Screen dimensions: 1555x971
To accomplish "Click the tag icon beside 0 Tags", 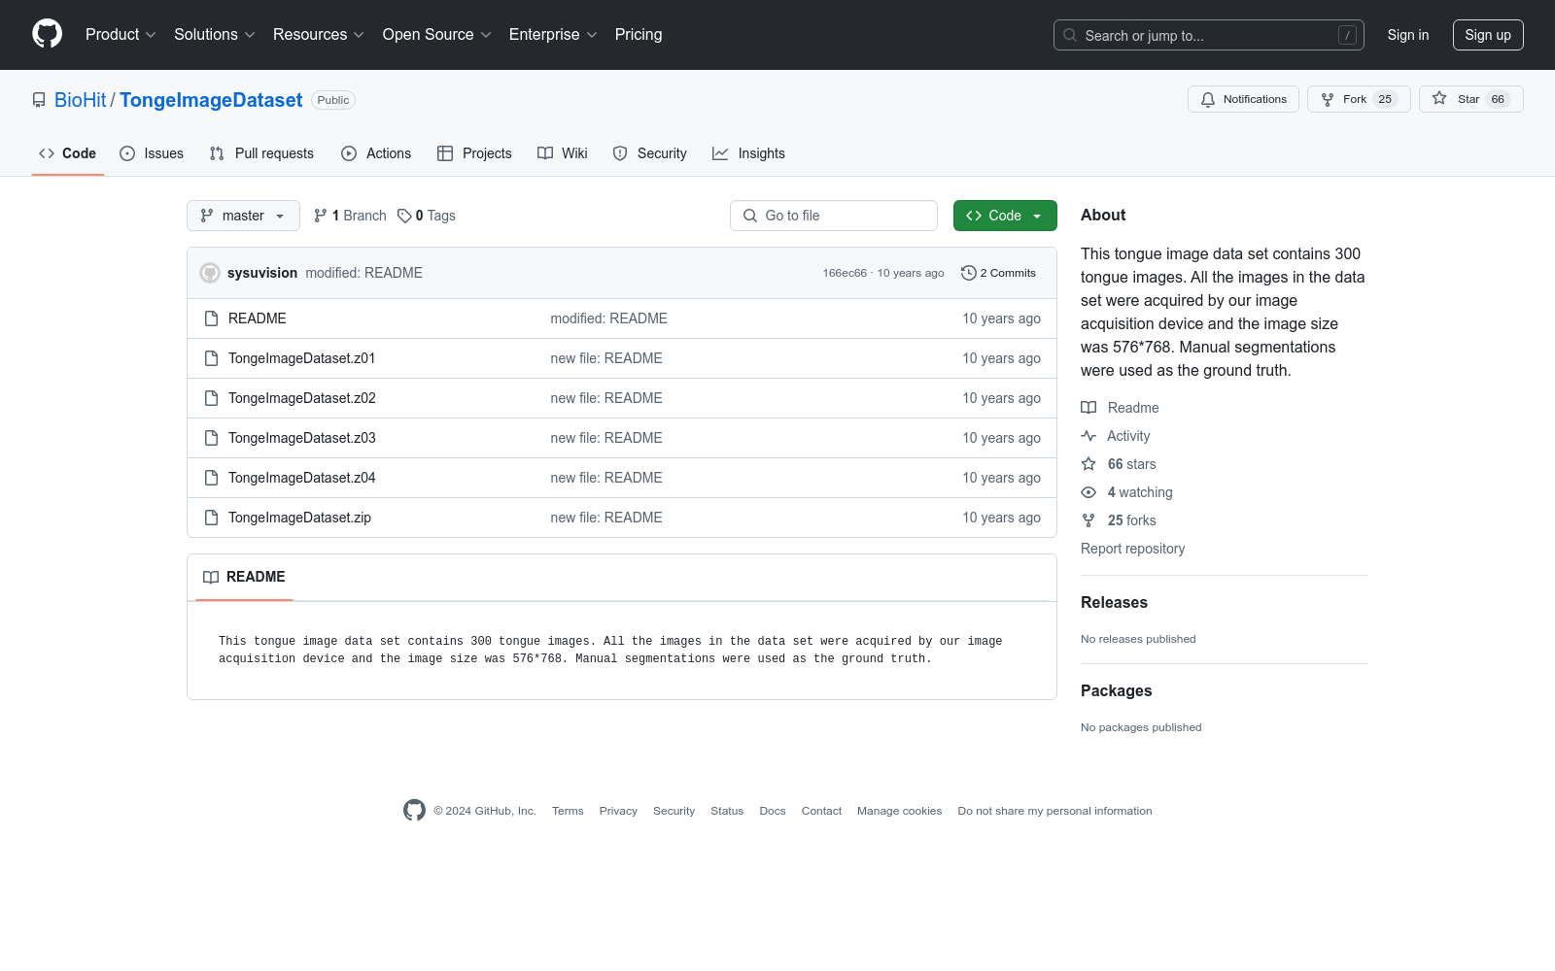I will click(404, 216).
